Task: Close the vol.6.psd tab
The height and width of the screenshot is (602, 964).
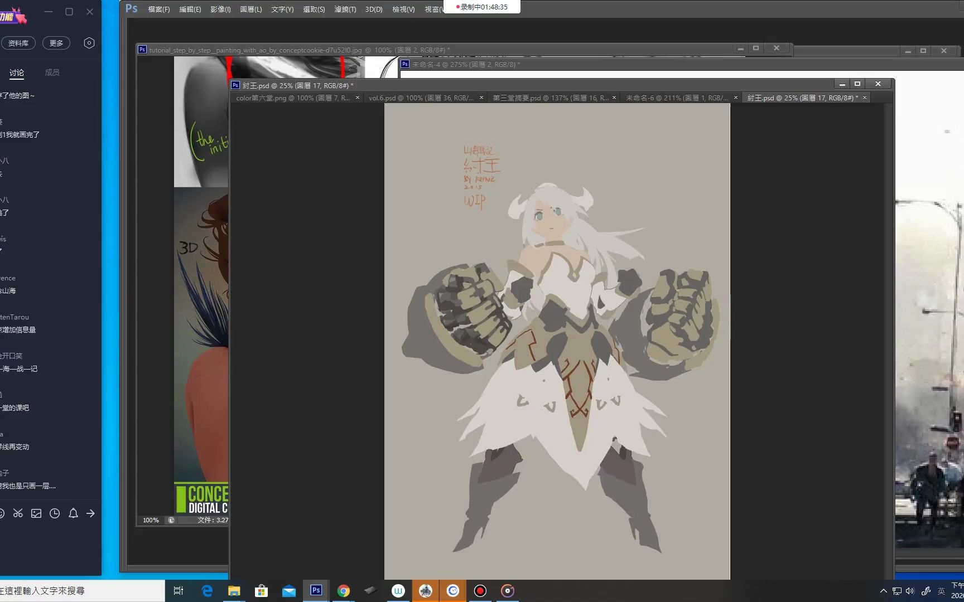Action: click(x=481, y=98)
